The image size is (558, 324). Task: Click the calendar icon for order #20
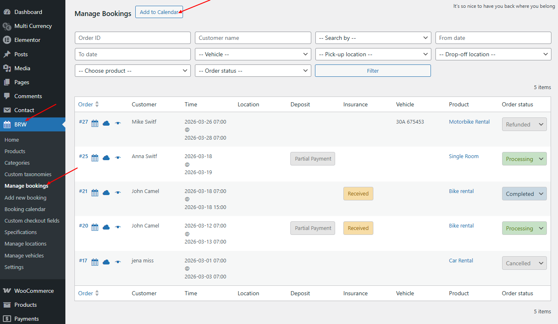(95, 227)
